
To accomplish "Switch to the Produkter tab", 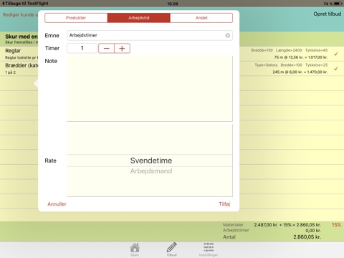I will pyautogui.click(x=76, y=18).
